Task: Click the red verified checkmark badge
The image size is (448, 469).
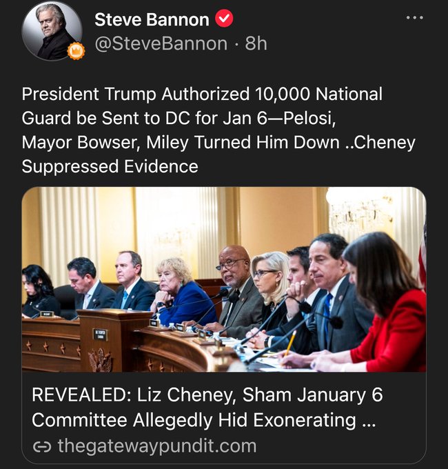Action: [225, 19]
